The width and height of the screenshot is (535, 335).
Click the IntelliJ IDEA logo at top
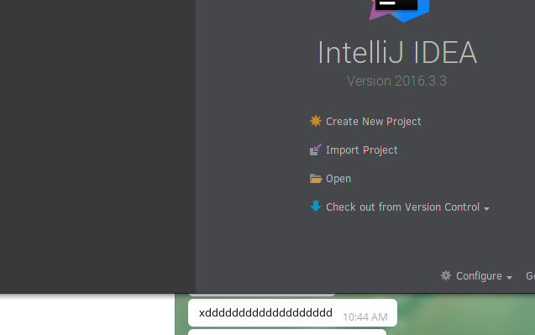[x=399, y=10]
